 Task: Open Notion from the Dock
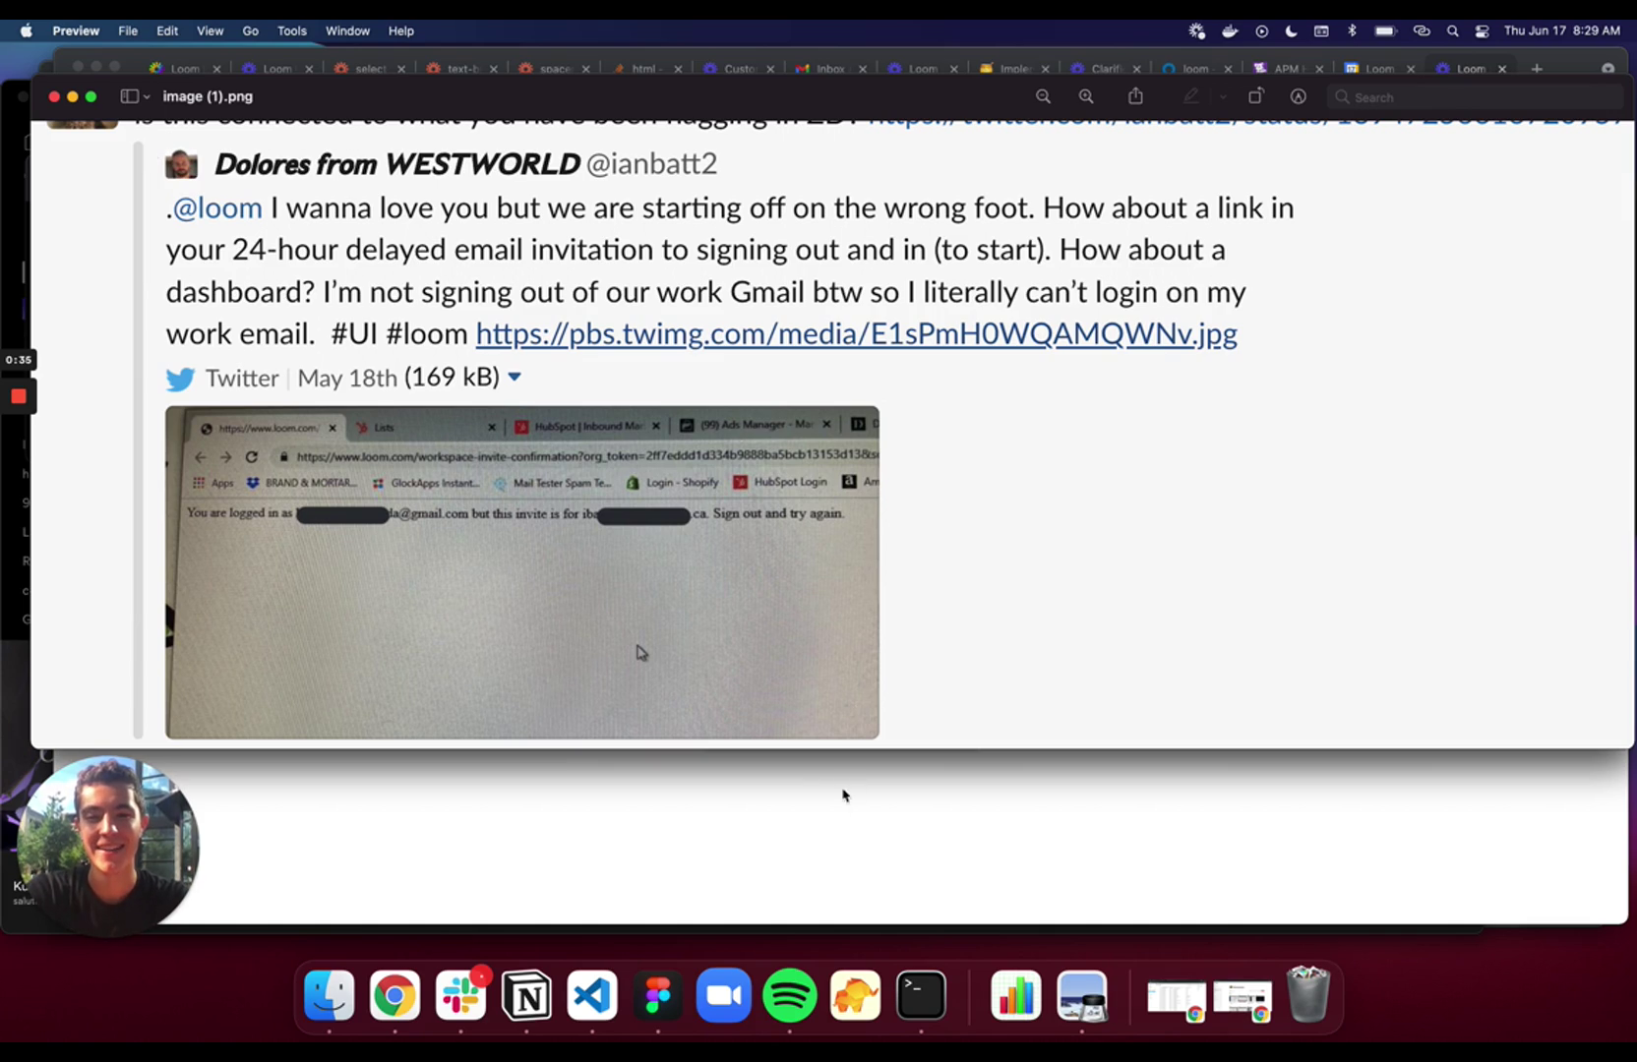tap(526, 996)
